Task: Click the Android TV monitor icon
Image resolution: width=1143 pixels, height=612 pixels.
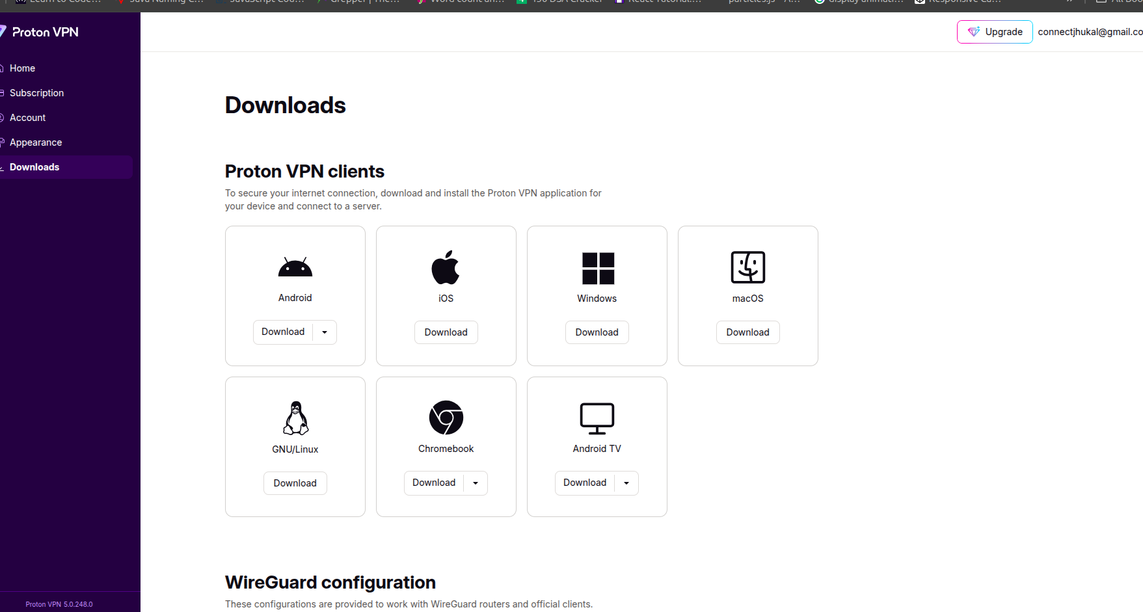Action: (597, 418)
